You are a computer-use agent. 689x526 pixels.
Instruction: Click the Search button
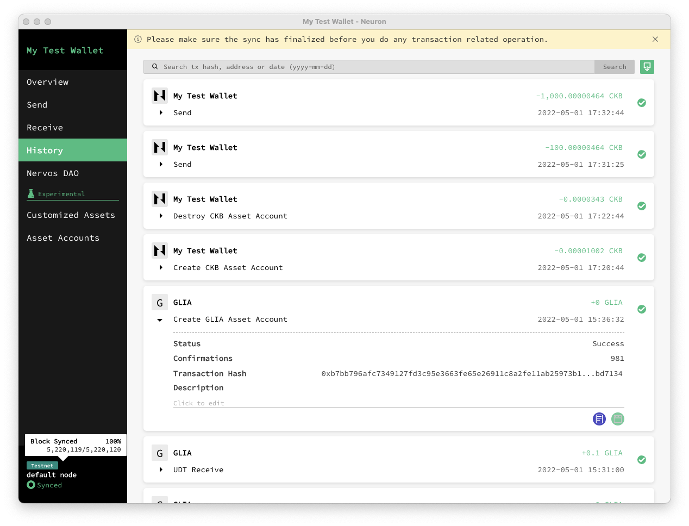click(x=615, y=67)
